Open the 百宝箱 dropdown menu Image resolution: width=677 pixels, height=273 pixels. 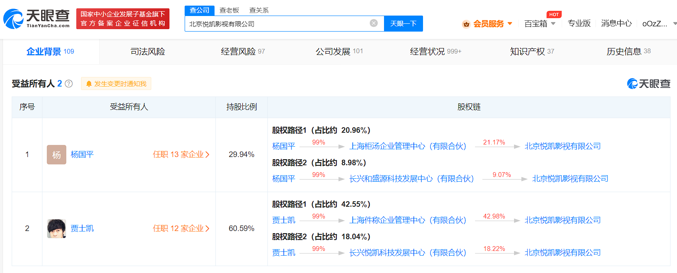[540, 24]
